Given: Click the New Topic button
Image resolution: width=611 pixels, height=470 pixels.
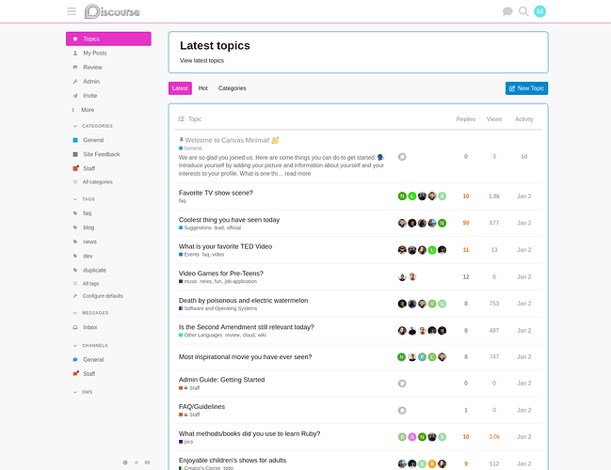Looking at the screenshot, I should (x=526, y=88).
